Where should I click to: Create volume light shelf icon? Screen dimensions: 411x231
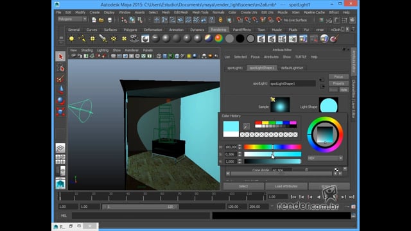(x=124, y=38)
